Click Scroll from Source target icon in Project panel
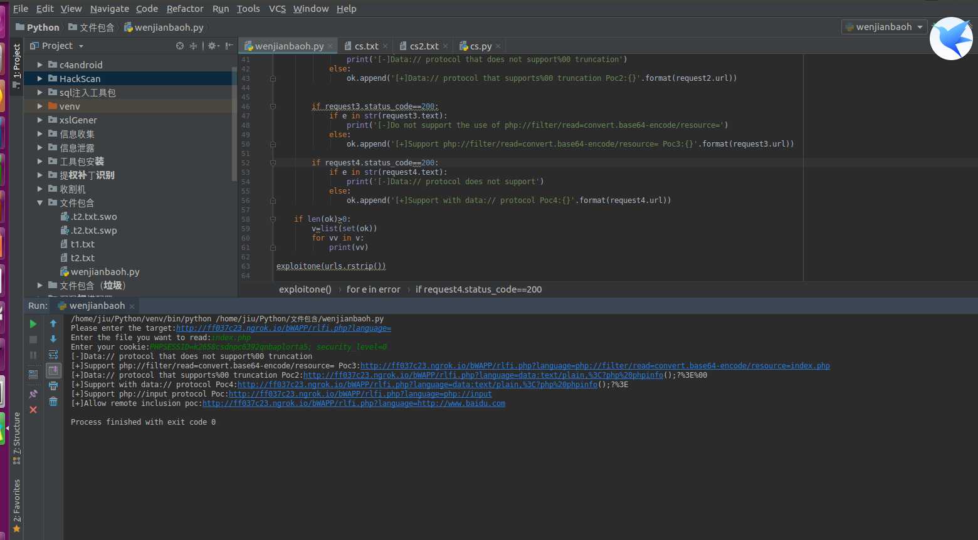The image size is (978, 540). (x=180, y=46)
